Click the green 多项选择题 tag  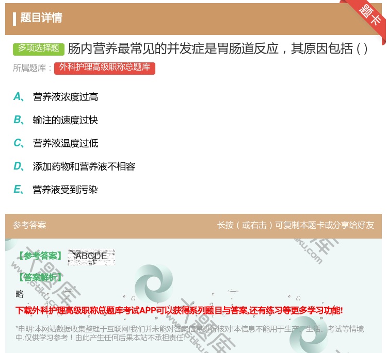coord(38,48)
